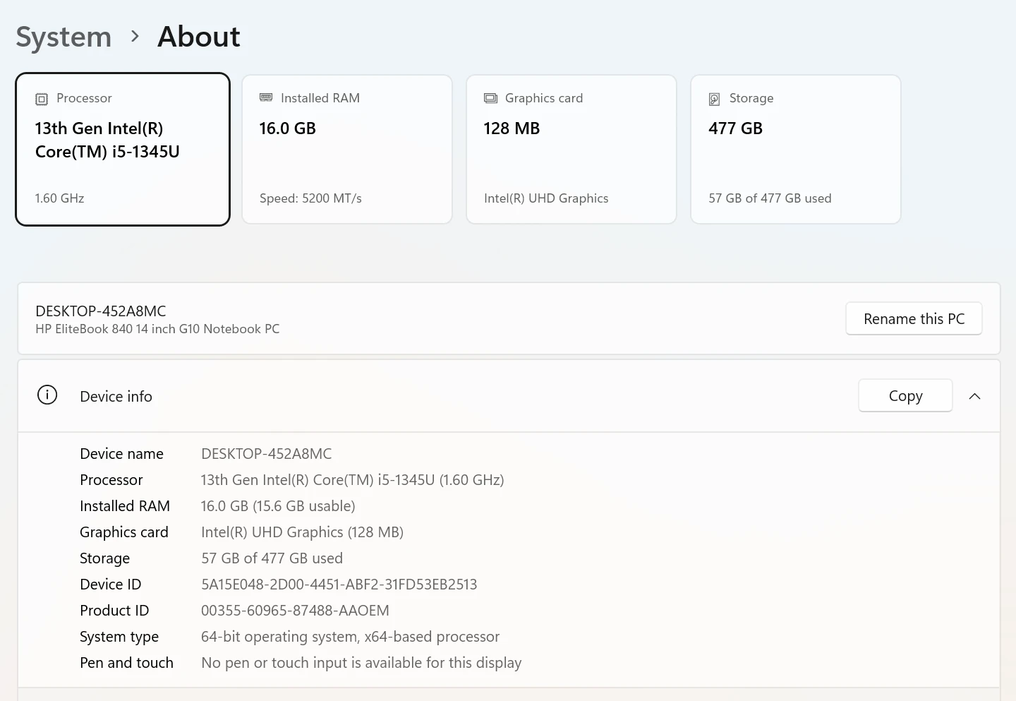Collapse the Device info section chevron
Viewport: 1016px width, 701px height.
[974, 396]
